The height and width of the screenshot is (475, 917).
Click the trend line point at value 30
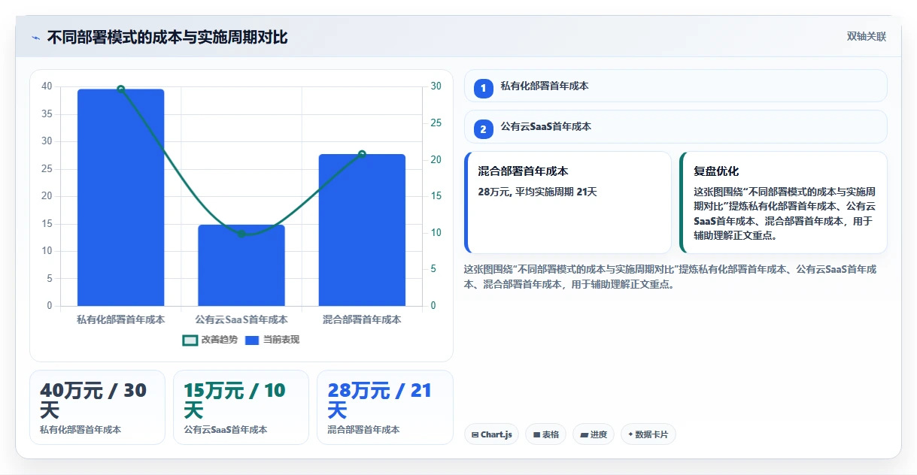120,89
